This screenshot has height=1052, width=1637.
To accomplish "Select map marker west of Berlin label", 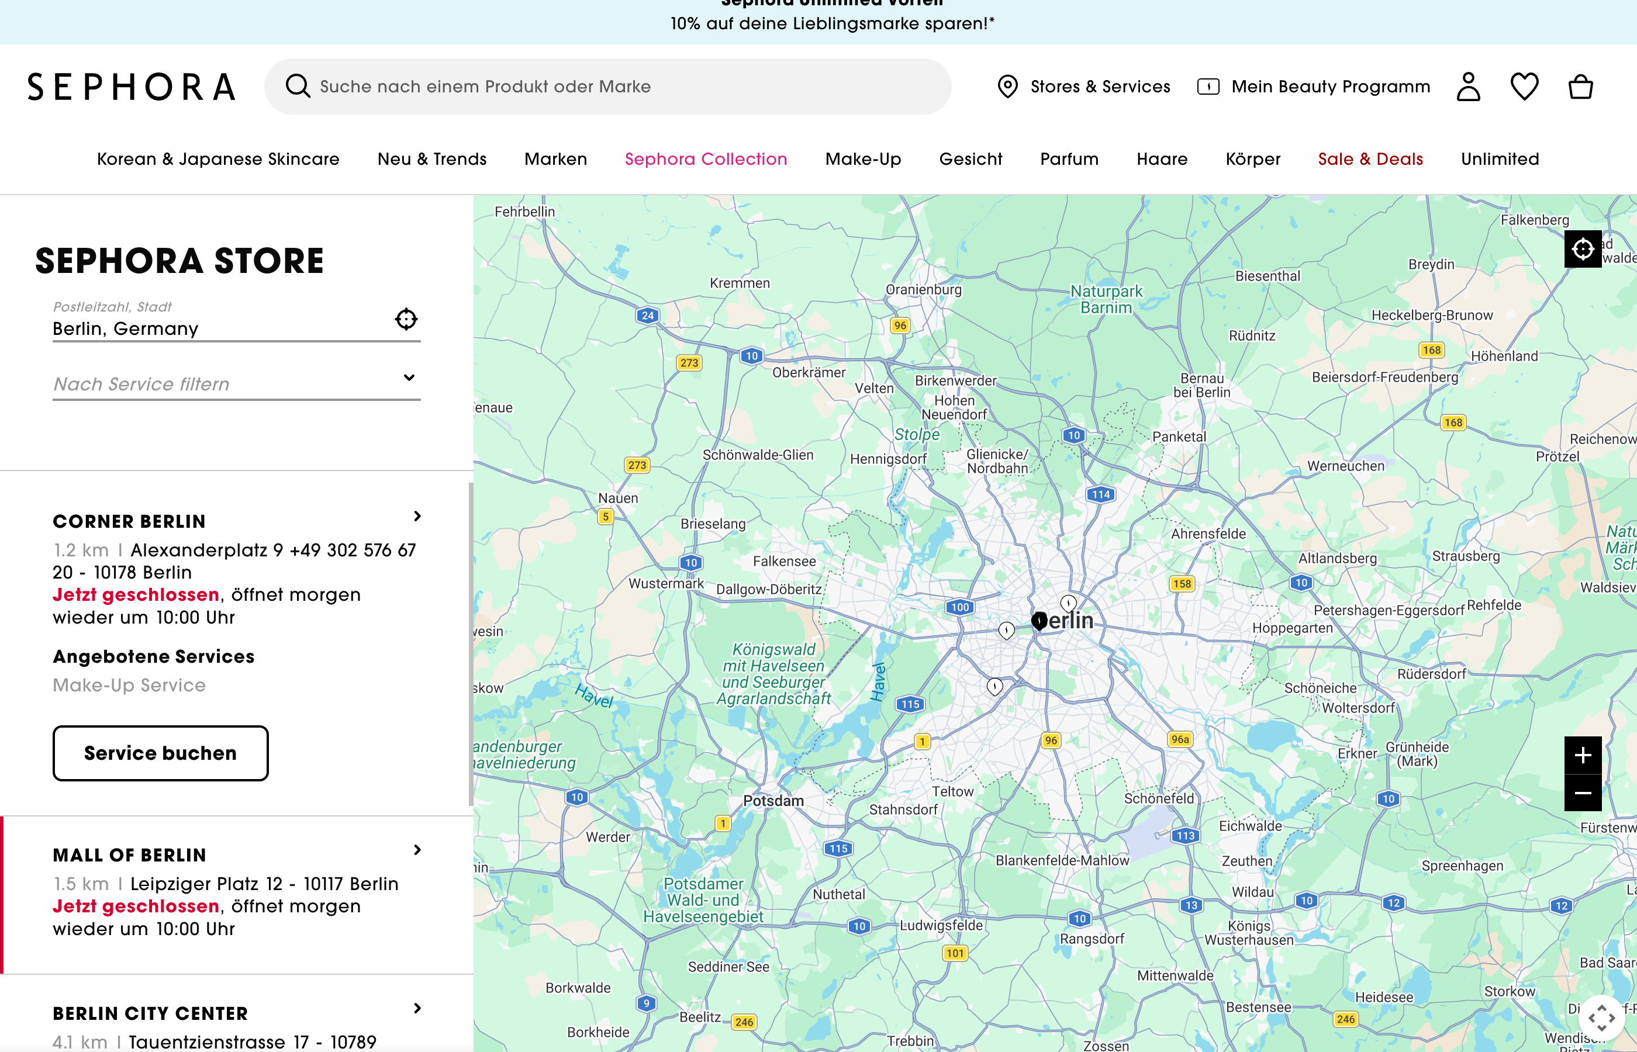I will pos(1006,630).
